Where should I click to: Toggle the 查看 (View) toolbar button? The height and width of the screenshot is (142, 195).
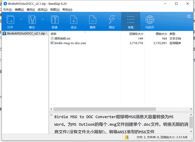coord(131,22)
